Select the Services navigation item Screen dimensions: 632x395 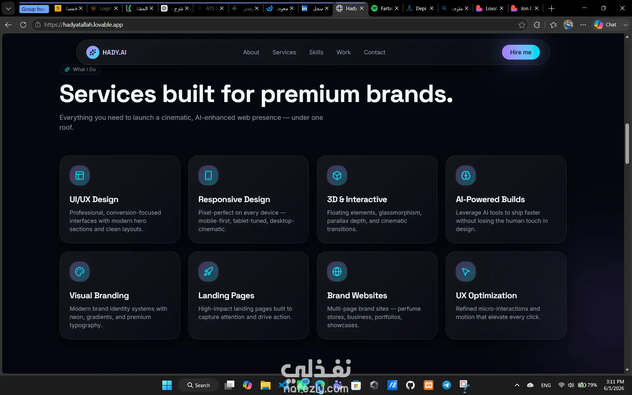[x=284, y=52]
